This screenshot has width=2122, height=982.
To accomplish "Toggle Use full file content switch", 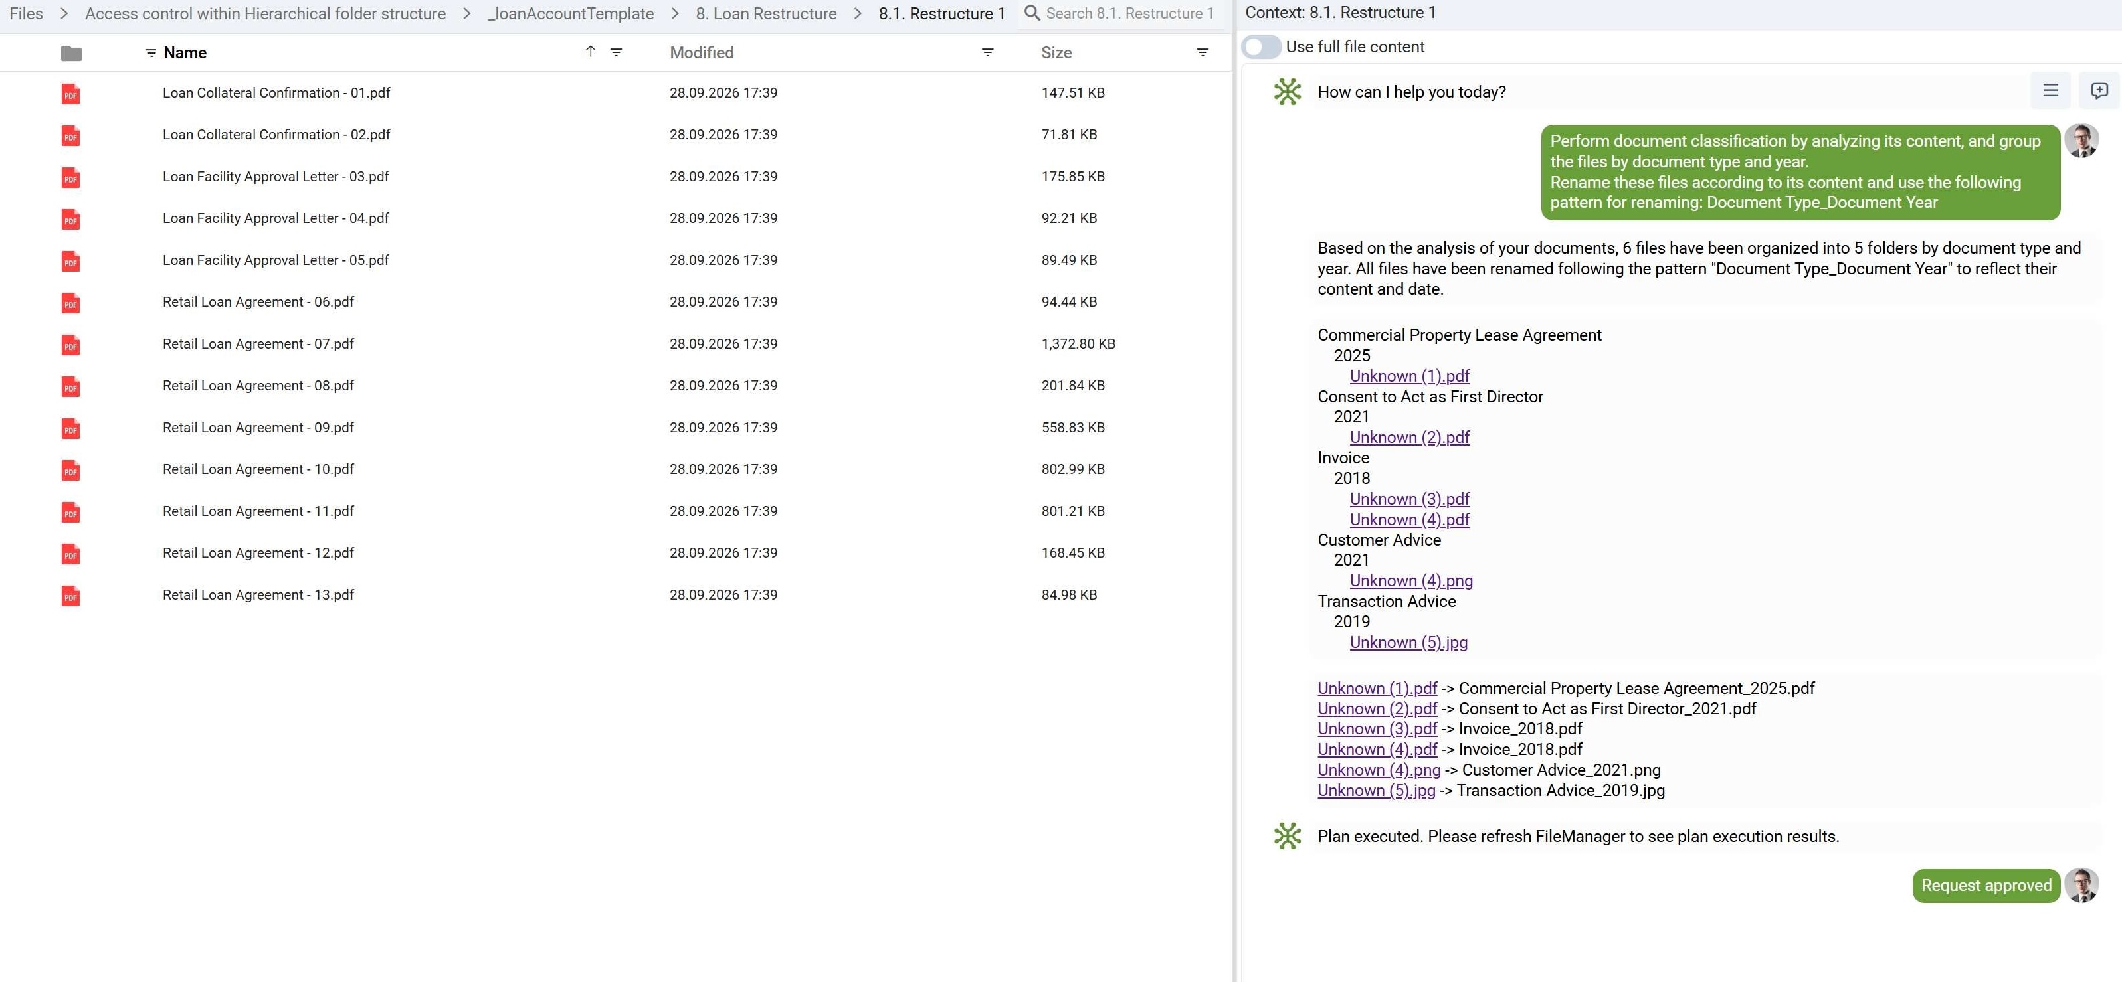I will pyautogui.click(x=1260, y=47).
